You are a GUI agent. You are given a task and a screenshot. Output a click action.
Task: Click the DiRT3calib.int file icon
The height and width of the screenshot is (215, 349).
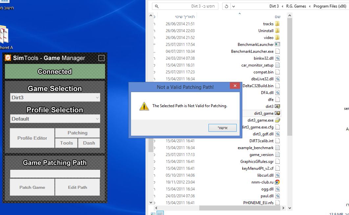pyautogui.click(x=277, y=141)
